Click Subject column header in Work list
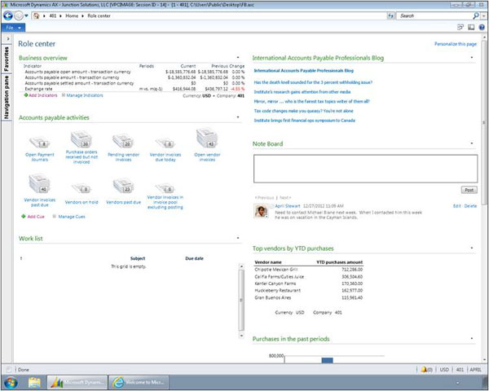The image size is (489, 391). coord(138,258)
